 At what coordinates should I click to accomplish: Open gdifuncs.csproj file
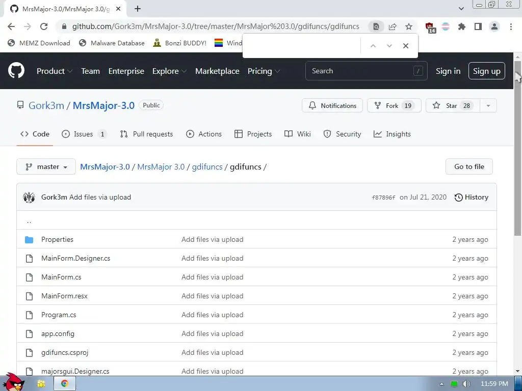pyautogui.click(x=65, y=352)
